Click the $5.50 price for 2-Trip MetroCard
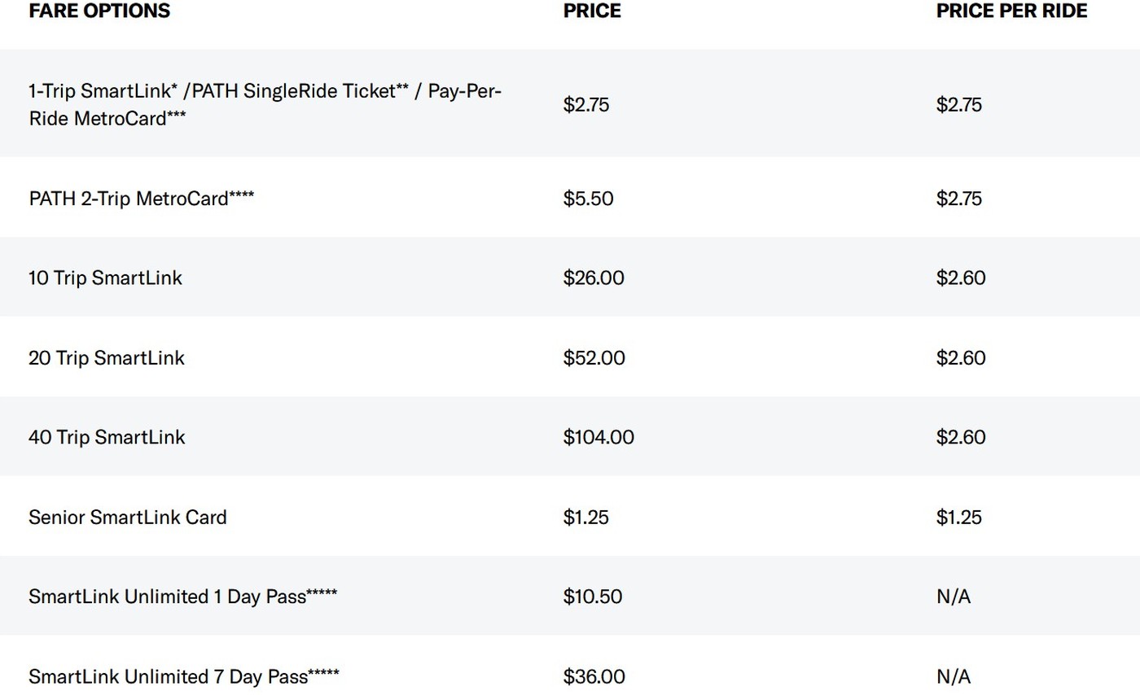 [x=588, y=198]
